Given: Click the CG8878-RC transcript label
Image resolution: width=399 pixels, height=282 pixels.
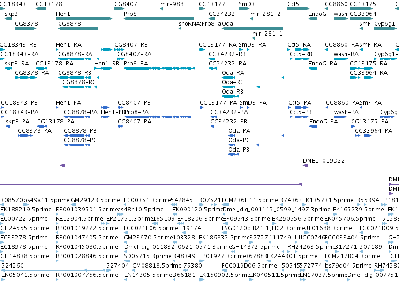Looking at the screenshot, I should point(79,82).
